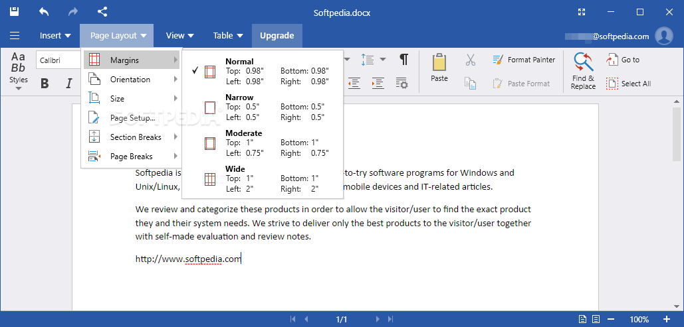684x327 pixels.
Task: Click the vertical scrollbar thumb
Action: (676, 133)
